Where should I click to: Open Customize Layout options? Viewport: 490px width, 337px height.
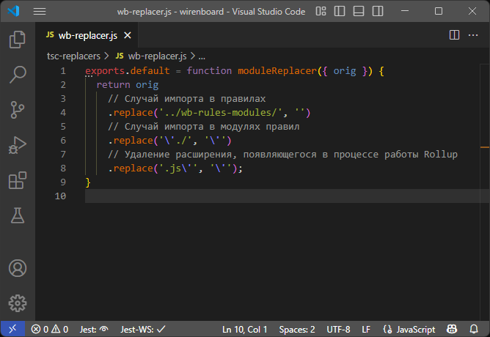(321, 11)
